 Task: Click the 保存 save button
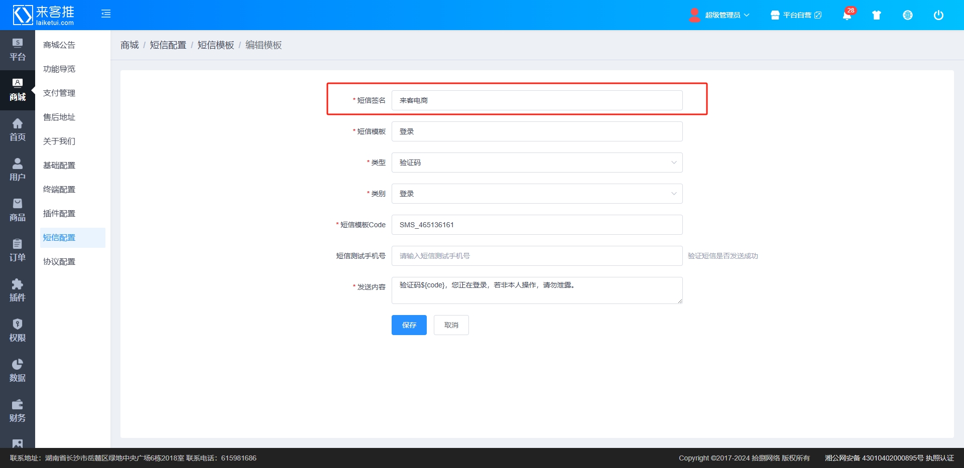click(x=409, y=325)
